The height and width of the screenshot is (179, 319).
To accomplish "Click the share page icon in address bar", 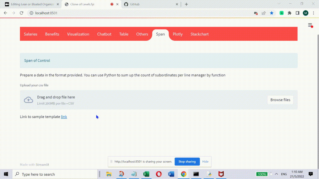I will 264,13.
